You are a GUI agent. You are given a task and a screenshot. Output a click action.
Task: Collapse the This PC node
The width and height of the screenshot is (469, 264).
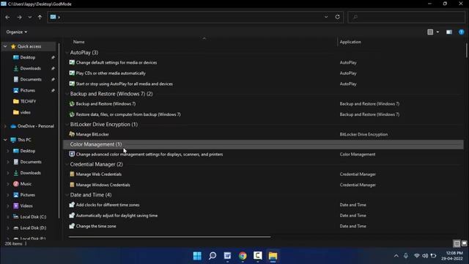(x=5, y=140)
